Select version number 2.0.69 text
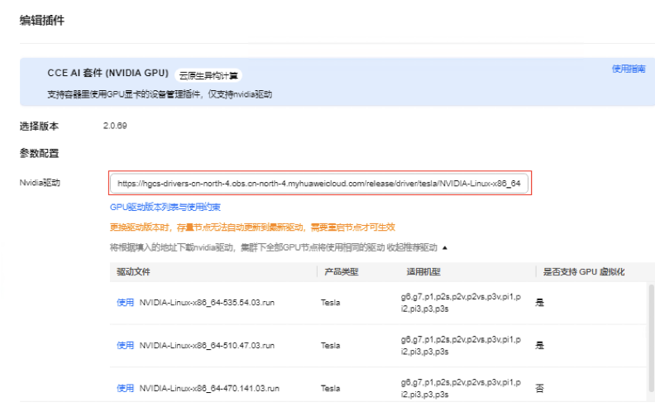This screenshot has width=655, height=407. (115, 126)
